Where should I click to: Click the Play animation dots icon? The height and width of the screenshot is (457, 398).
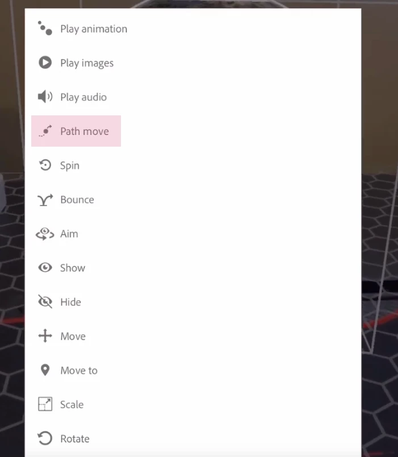[x=45, y=28]
